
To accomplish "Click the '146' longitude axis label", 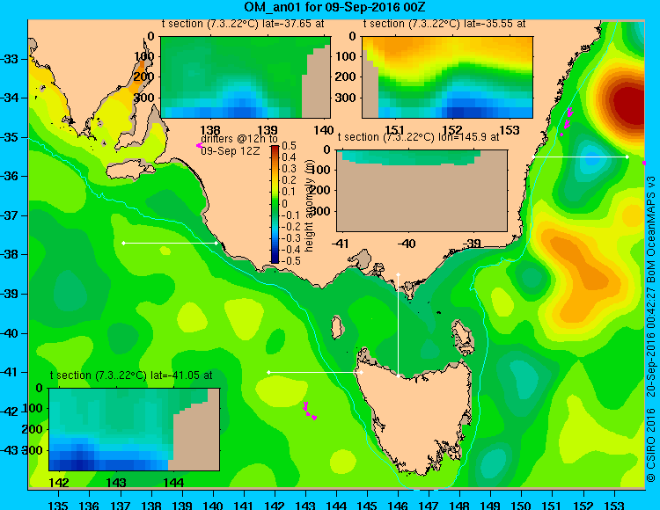I will pyautogui.click(x=398, y=505).
